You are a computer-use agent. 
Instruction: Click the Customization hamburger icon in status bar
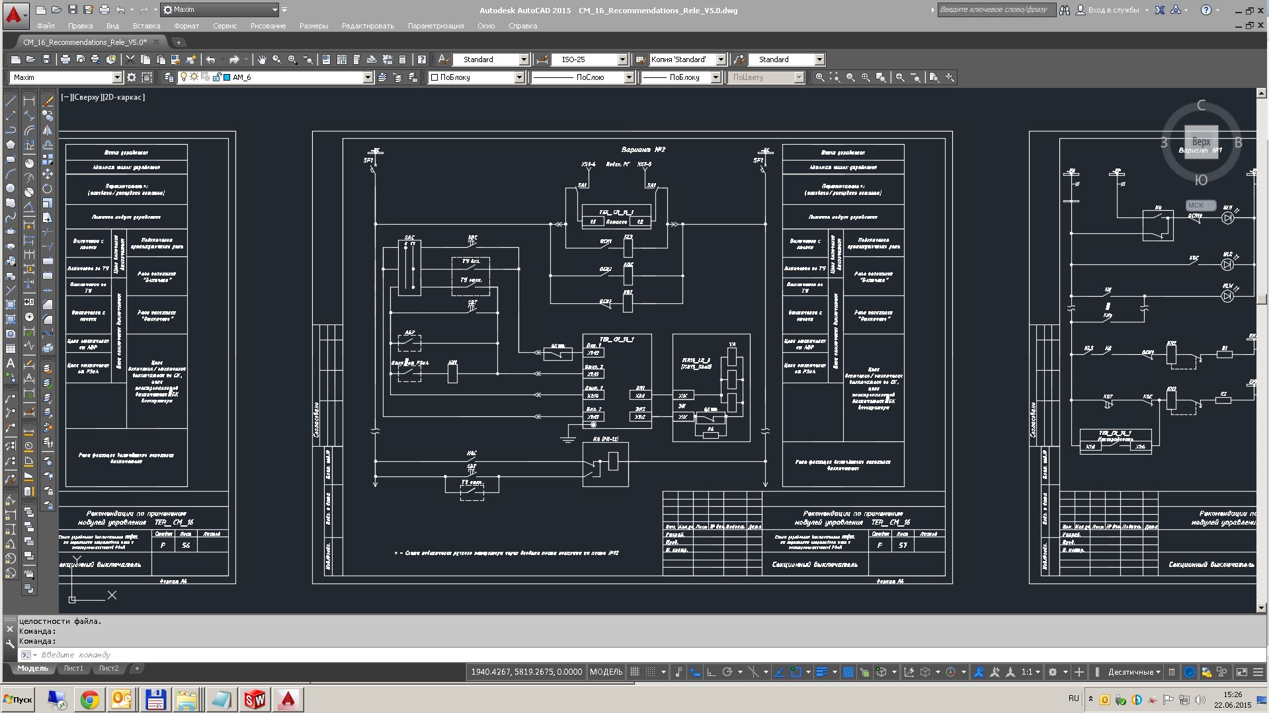pyautogui.click(x=1258, y=671)
